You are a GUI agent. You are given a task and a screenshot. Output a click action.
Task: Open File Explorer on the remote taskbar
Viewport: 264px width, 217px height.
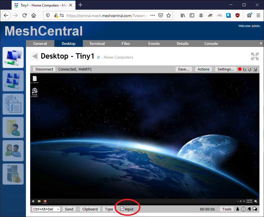coord(39,201)
